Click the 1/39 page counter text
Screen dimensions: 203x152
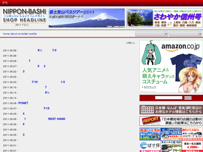pos(129,43)
